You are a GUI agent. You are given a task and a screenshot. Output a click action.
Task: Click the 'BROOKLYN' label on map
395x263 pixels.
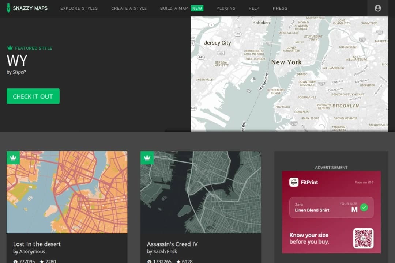[346, 106]
